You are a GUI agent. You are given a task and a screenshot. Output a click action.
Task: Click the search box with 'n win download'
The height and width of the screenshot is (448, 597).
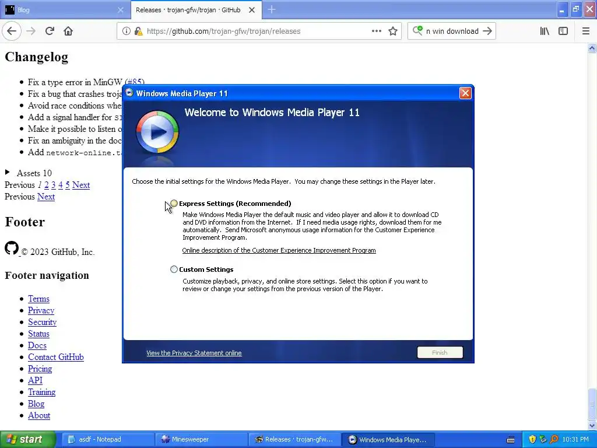coord(452,32)
